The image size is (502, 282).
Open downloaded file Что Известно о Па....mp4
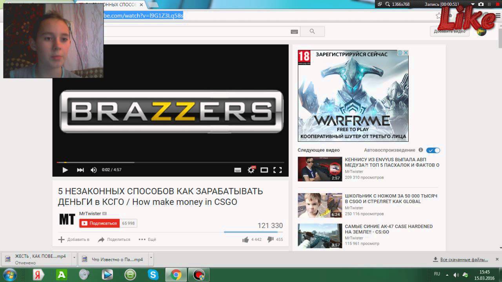click(x=113, y=259)
